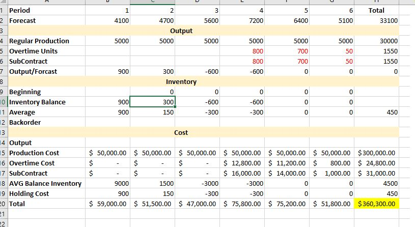
Task: Click forecast value 4700
Action: click(152, 21)
